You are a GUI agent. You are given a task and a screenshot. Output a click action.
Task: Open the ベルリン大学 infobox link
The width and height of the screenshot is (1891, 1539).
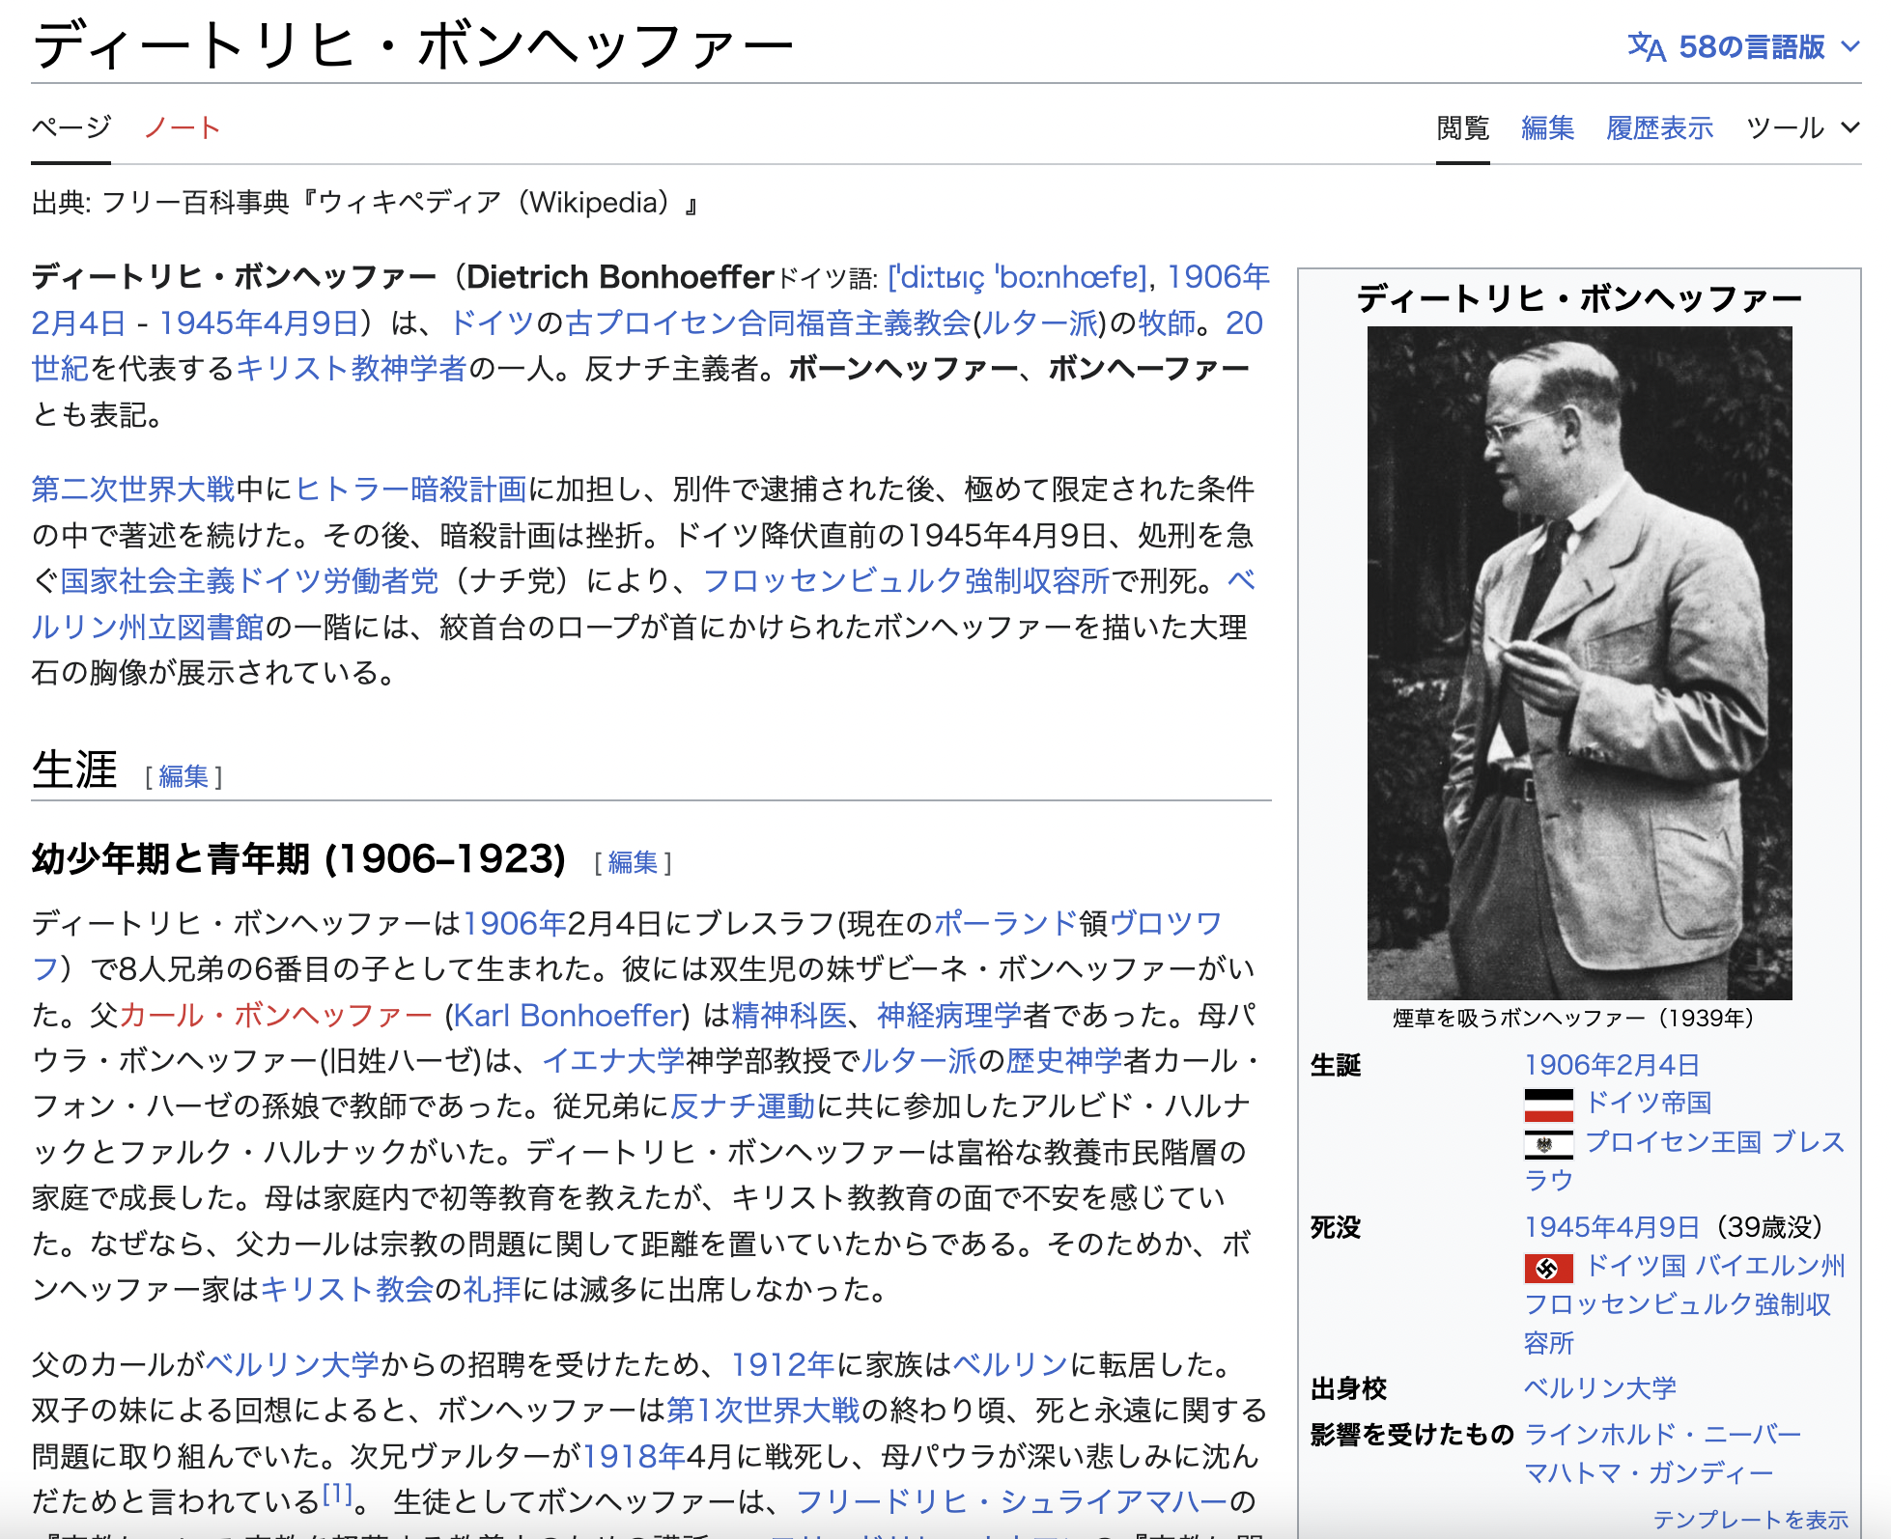pos(1600,1388)
